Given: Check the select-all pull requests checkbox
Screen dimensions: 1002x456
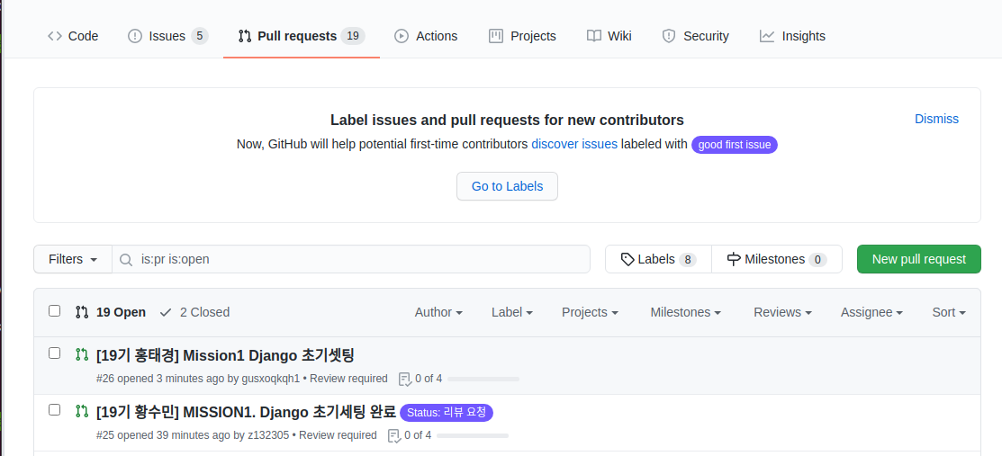Looking at the screenshot, I should 54,311.
